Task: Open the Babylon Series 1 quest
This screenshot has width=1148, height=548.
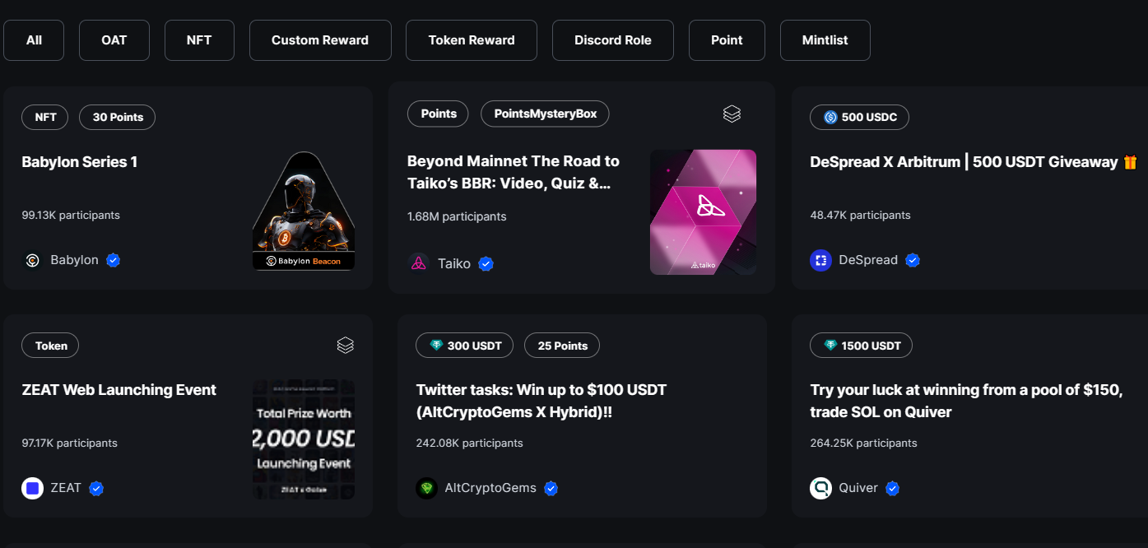Action: point(80,162)
